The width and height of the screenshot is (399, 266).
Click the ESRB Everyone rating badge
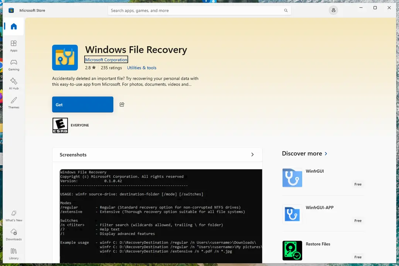point(60,125)
